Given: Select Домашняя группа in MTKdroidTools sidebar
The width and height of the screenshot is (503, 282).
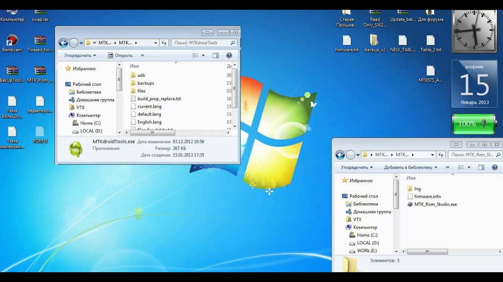Looking at the screenshot, I should pos(92,100).
